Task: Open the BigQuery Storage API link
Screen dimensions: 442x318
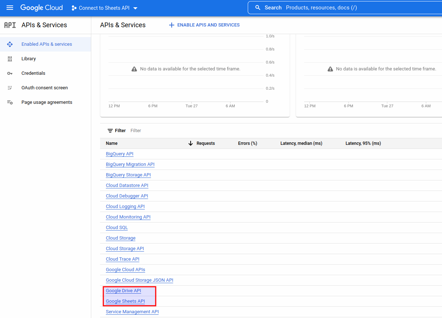Action: pyautogui.click(x=128, y=175)
